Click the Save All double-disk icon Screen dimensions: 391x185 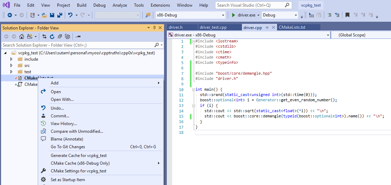click(59, 15)
